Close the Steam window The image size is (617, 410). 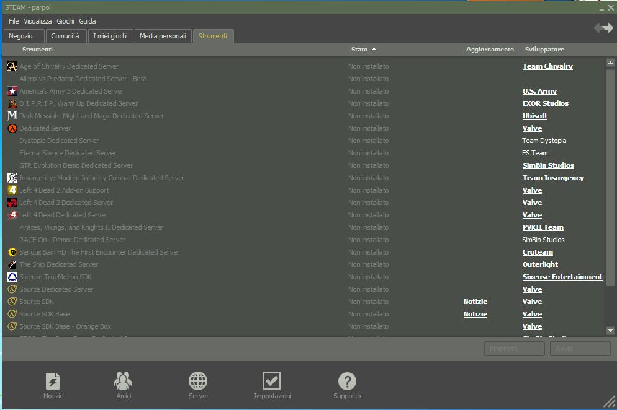click(x=611, y=7)
